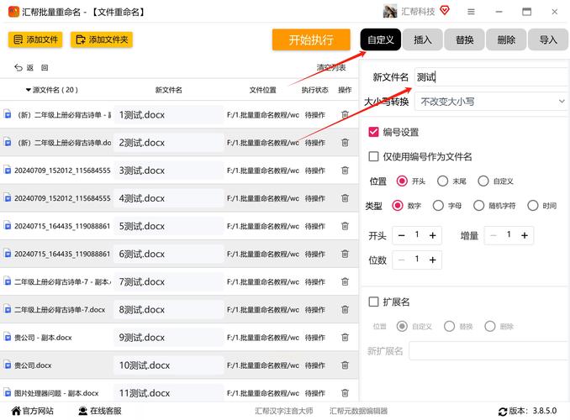Click the app logo in title bar
The width and height of the screenshot is (570, 420).
coord(13,12)
